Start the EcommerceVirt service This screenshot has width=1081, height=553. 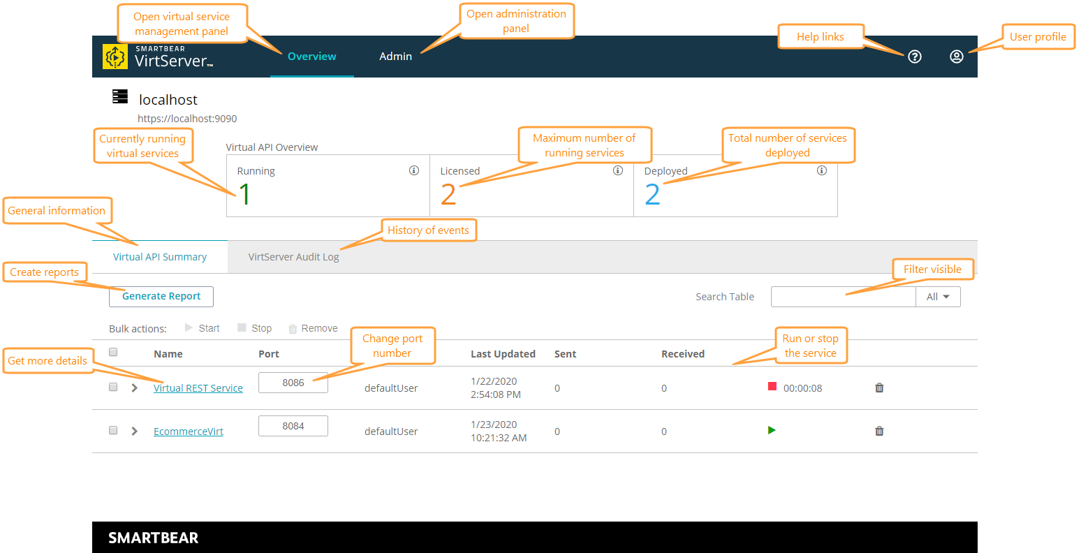(772, 430)
